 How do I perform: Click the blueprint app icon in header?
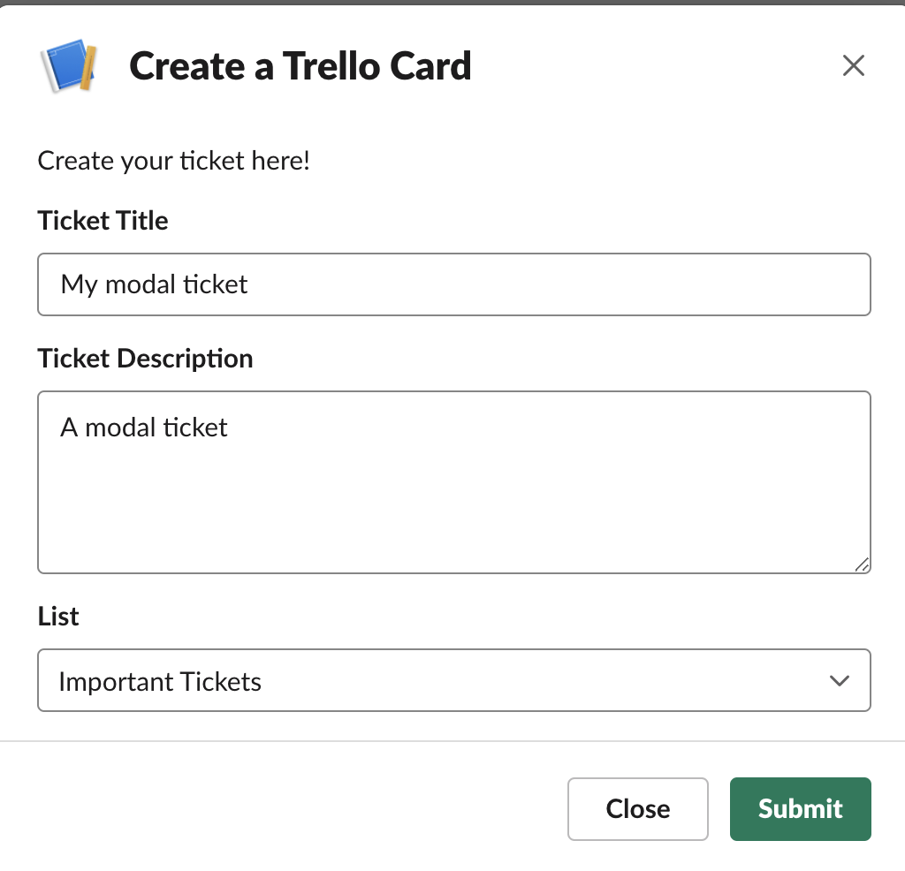click(x=69, y=65)
